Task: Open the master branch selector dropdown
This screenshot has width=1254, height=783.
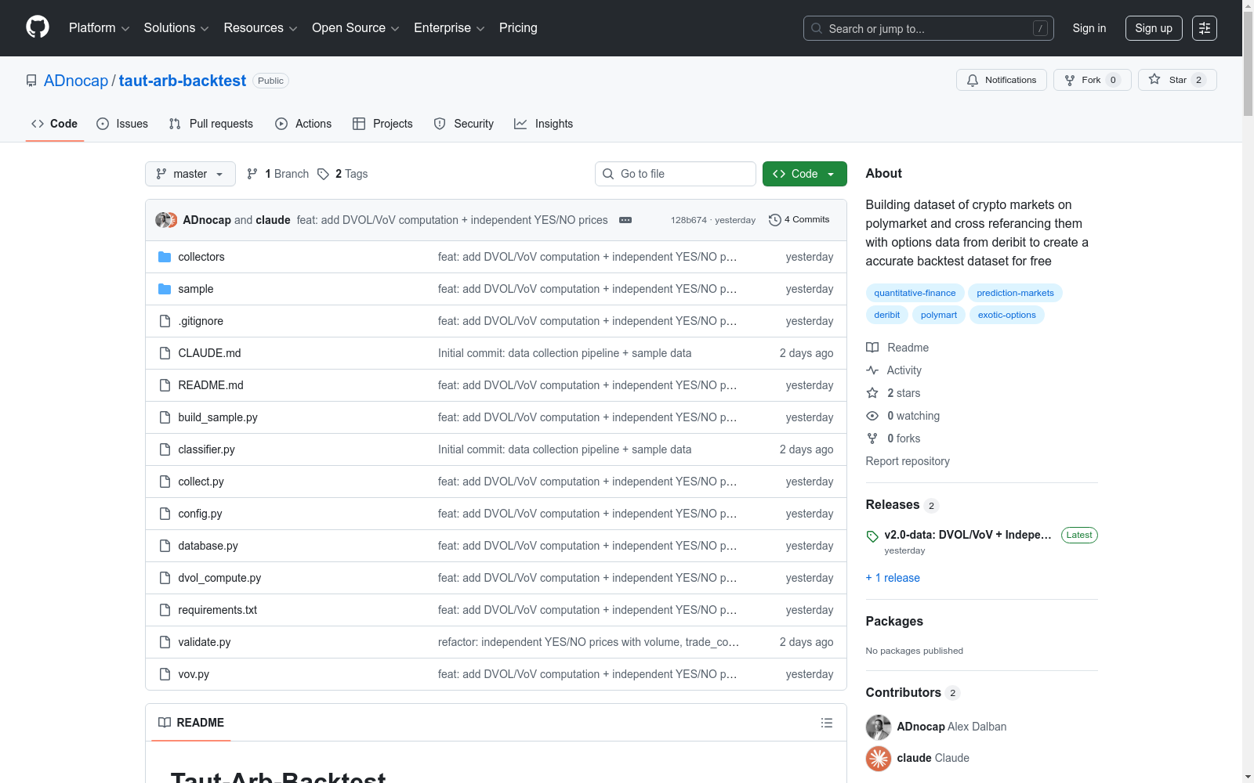Action: [190, 174]
